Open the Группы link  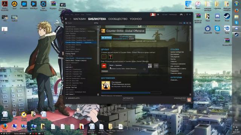coord(173,59)
